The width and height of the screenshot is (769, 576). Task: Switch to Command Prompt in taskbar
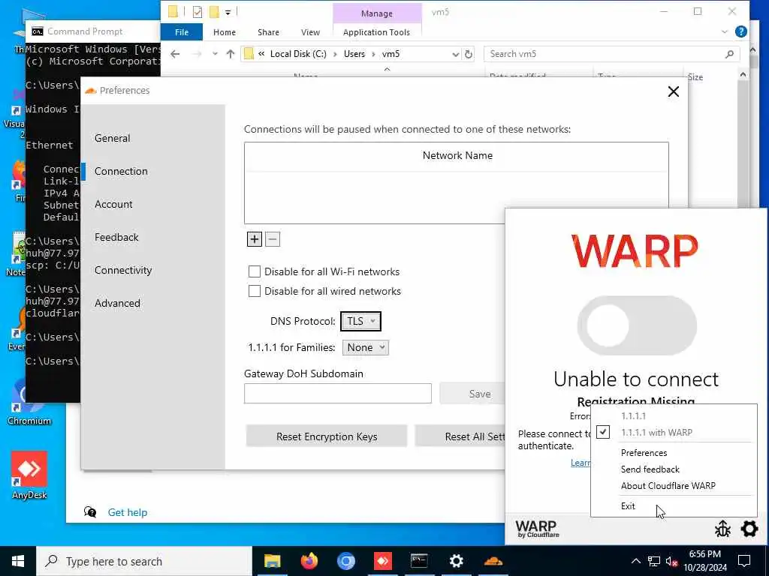pyautogui.click(x=419, y=561)
